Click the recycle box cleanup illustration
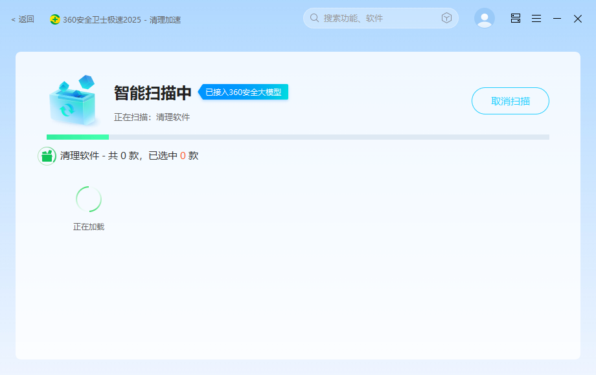Image resolution: width=596 pixels, height=375 pixels. 73,100
